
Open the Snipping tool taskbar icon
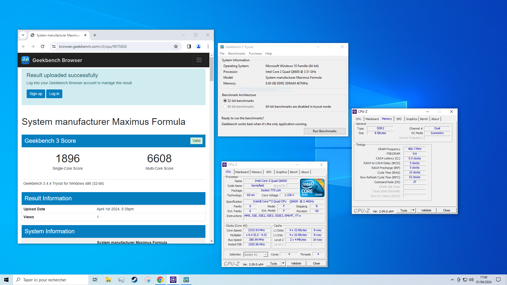point(147,280)
